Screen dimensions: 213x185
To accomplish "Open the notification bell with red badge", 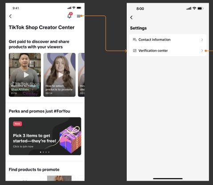I will [x=69, y=16].
